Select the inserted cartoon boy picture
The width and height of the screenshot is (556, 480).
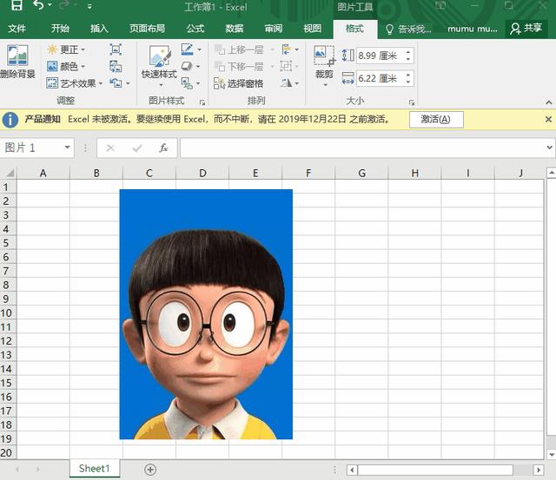(206, 314)
